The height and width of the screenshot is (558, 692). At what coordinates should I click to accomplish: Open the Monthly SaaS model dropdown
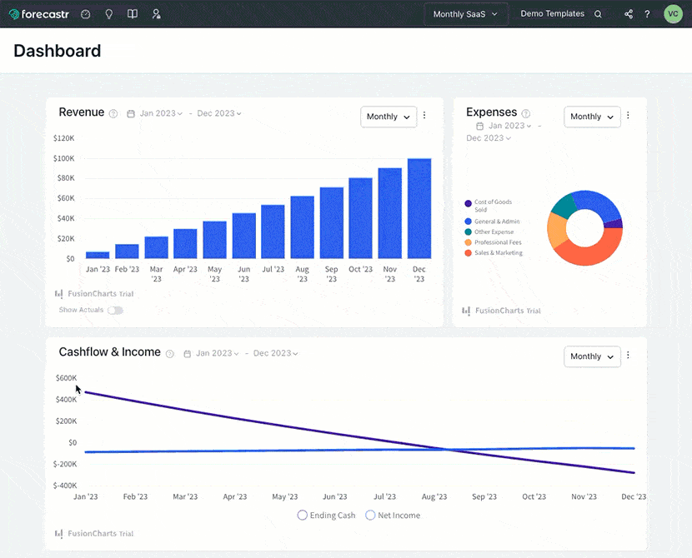point(465,14)
